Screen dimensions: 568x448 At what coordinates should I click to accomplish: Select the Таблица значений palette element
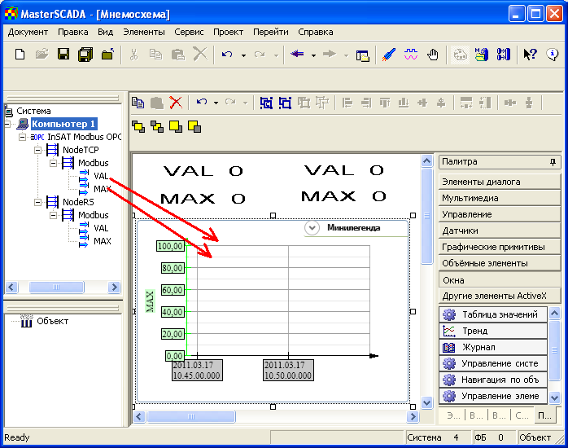coord(492,314)
